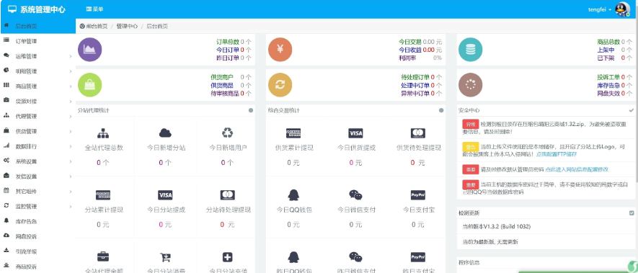
Task: Expand the 系统设置 sidebar submenu
Action: [x=37, y=161]
